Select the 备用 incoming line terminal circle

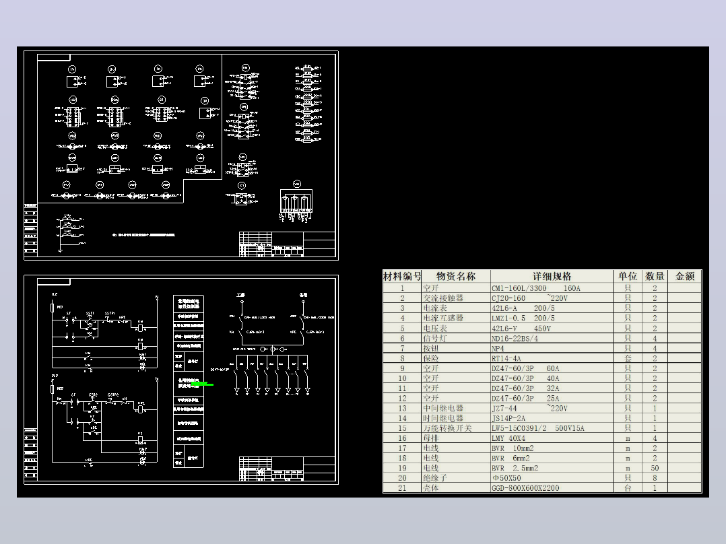click(303, 302)
